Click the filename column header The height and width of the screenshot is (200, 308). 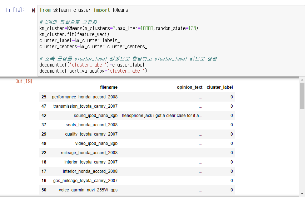point(109,87)
